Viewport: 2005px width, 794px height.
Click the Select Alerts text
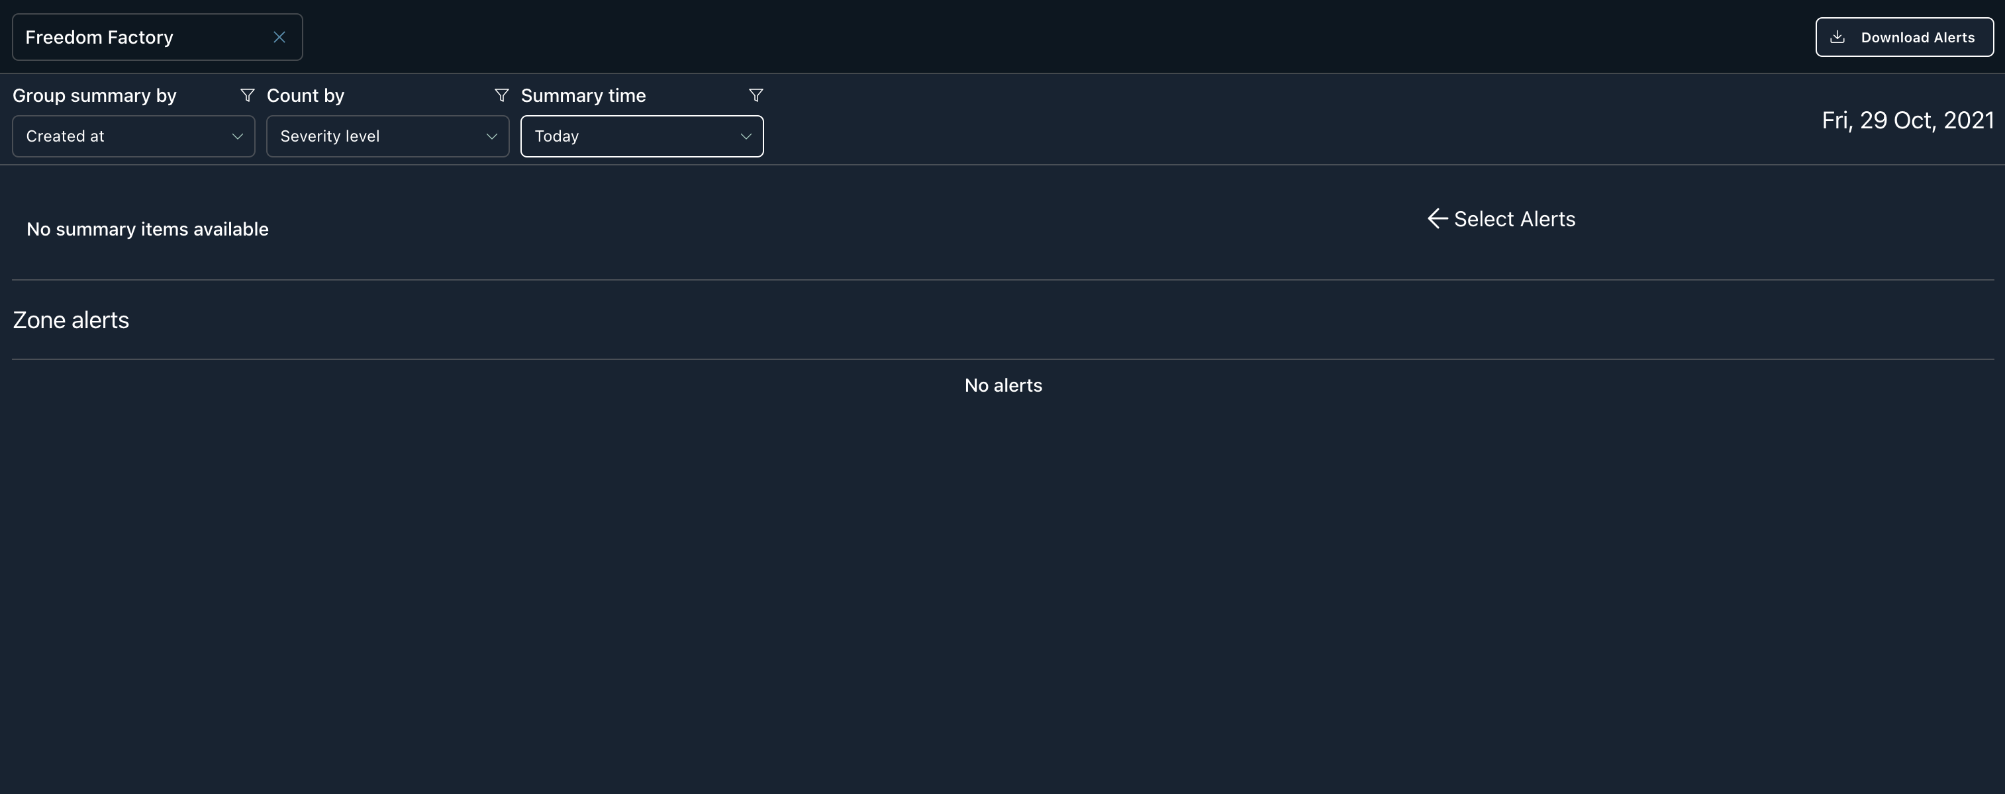click(x=1514, y=219)
